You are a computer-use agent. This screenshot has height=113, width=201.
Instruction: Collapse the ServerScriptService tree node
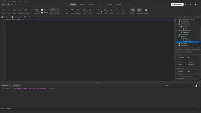coord(177,30)
